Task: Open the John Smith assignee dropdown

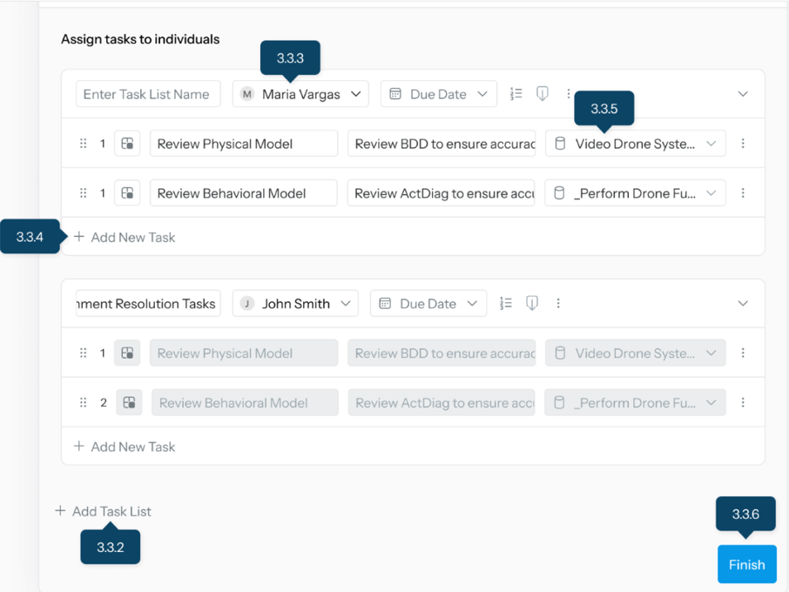Action: (295, 304)
